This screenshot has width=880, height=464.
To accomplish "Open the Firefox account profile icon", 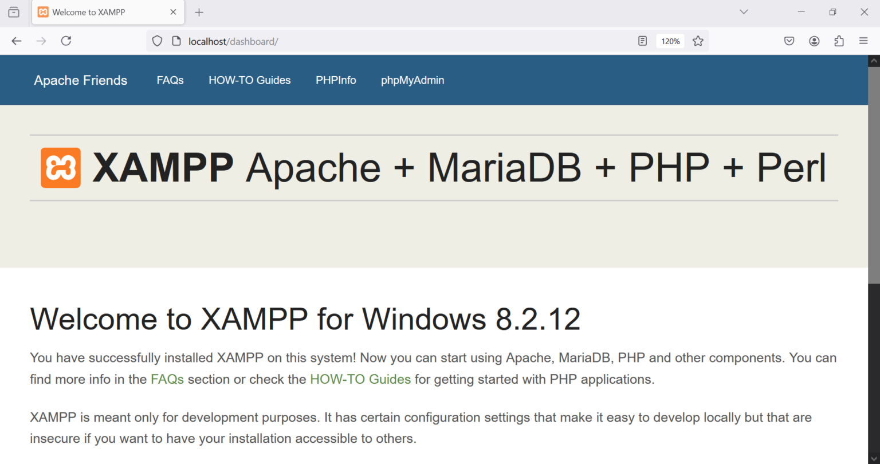I will coord(814,41).
